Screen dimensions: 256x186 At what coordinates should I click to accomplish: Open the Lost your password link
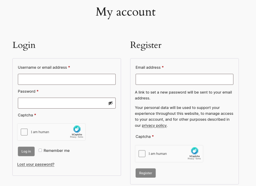point(36,164)
